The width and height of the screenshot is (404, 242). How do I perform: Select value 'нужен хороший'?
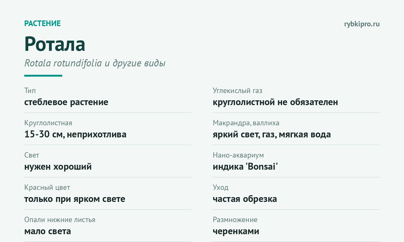click(x=58, y=167)
